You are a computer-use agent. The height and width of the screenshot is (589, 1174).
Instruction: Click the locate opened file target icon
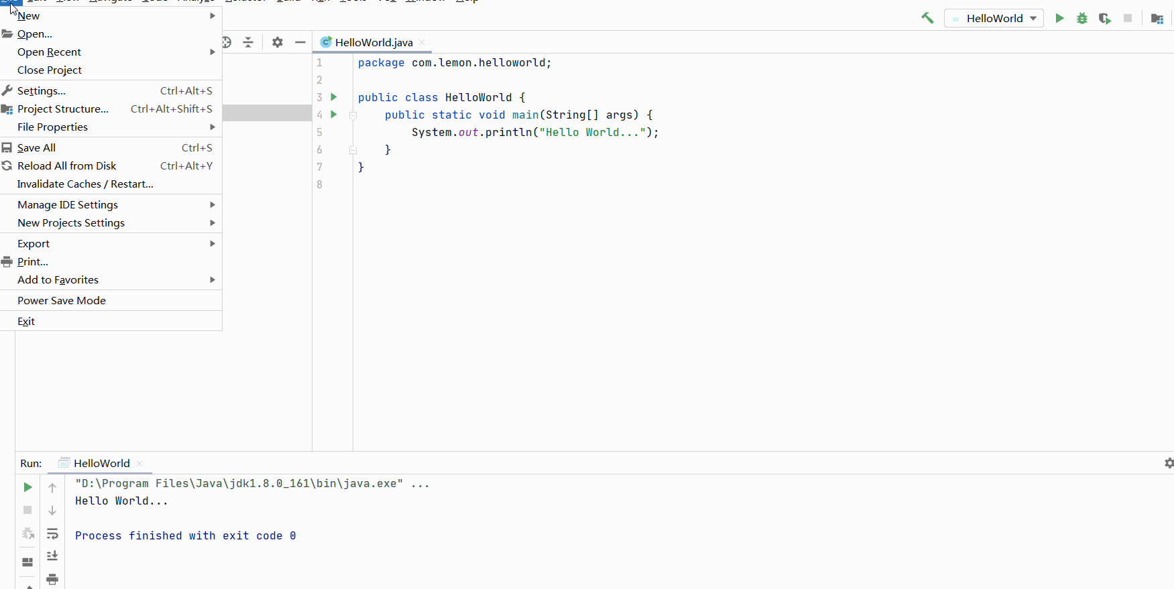click(x=227, y=42)
